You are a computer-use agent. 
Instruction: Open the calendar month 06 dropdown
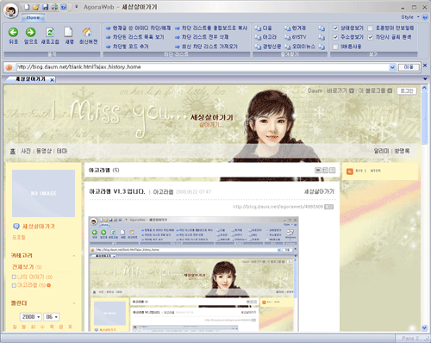click(52, 317)
